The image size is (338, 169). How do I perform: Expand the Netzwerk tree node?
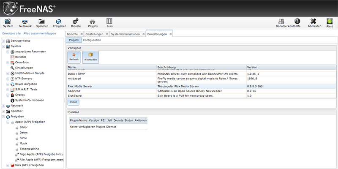pyautogui.click(x=3, y=106)
